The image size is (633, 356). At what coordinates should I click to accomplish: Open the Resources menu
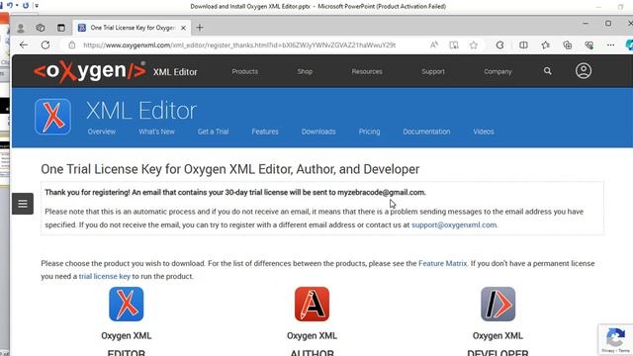pyautogui.click(x=367, y=71)
